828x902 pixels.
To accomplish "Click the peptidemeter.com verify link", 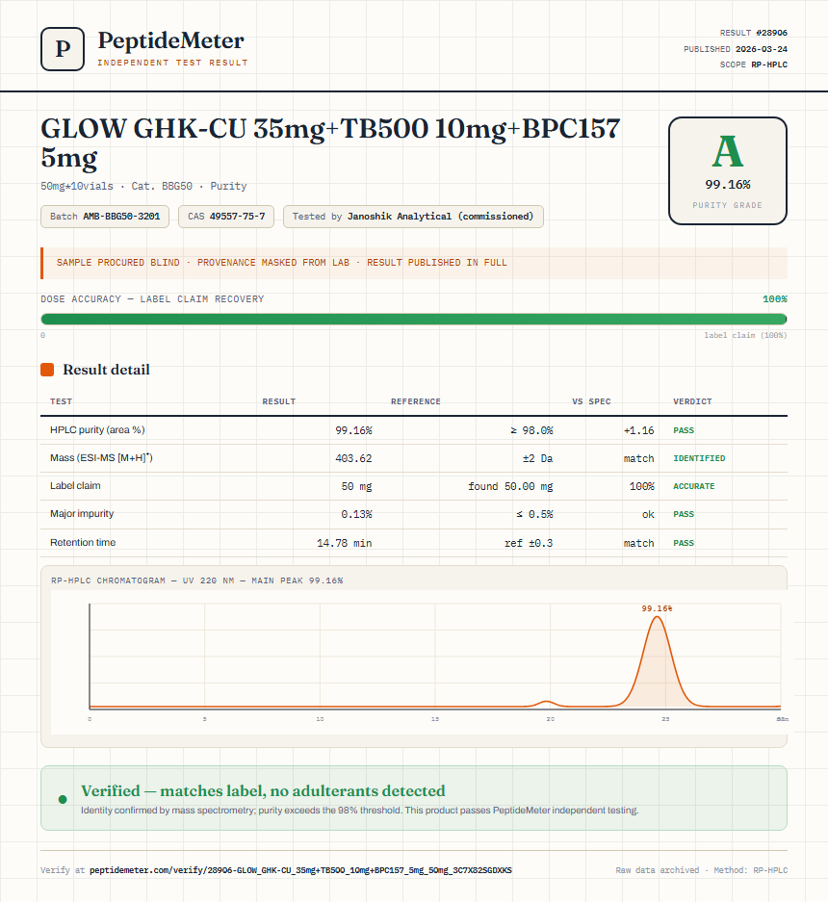I will [300, 870].
